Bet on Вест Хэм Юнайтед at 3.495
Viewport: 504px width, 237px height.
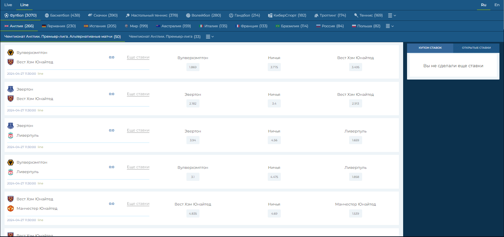click(x=356, y=67)
